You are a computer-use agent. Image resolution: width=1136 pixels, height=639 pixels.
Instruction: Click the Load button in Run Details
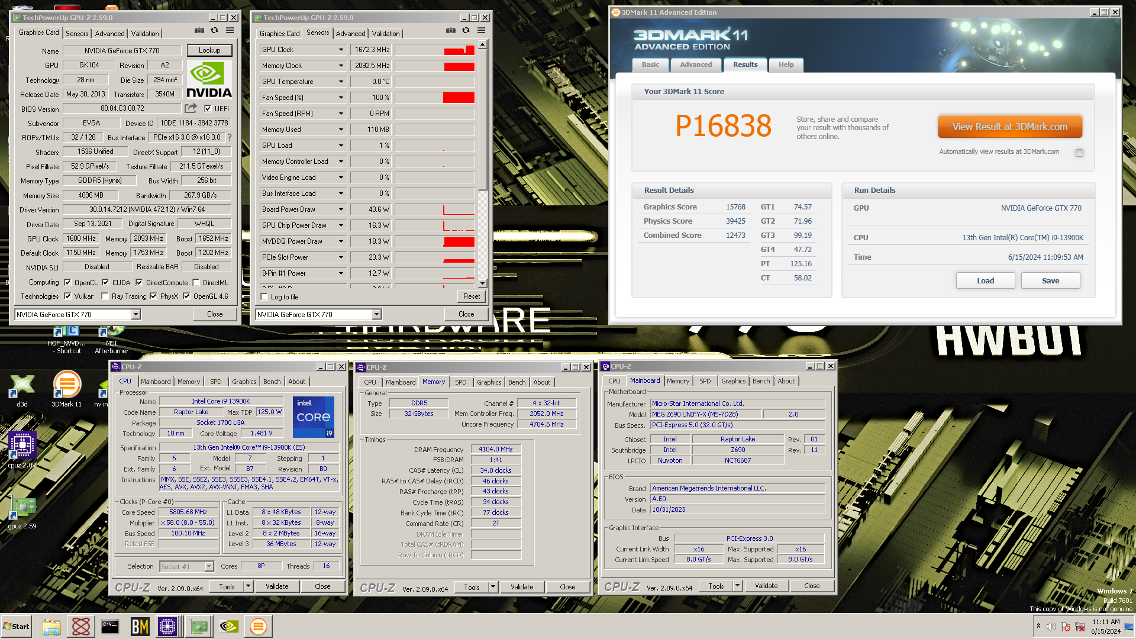pyautogui.click(x=985, y=280)
